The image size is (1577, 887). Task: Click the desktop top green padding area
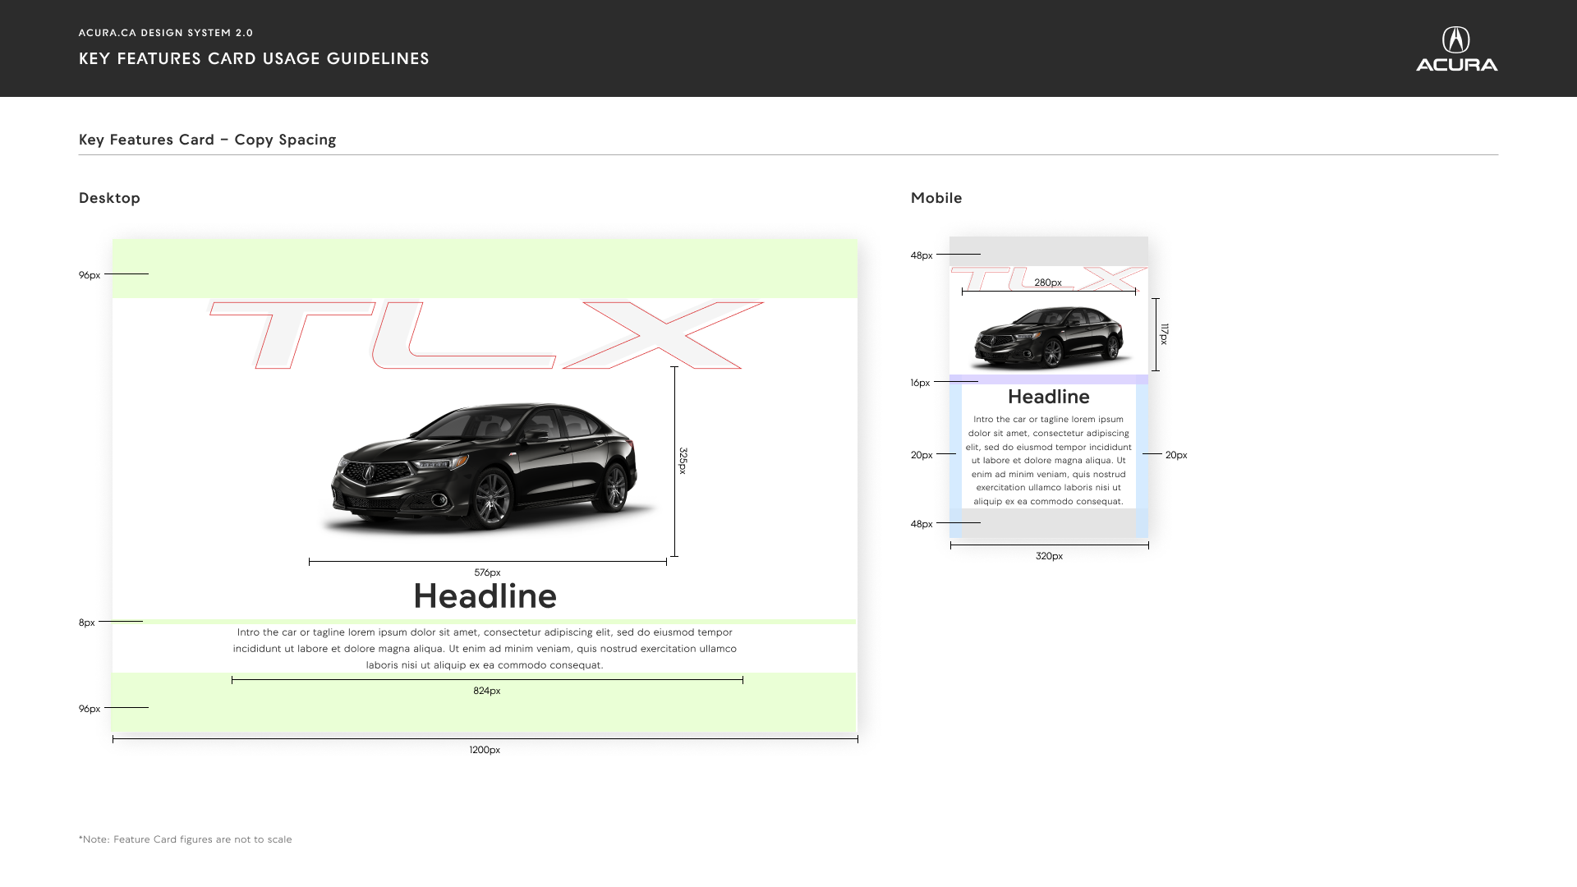pyautogui.click(x=485, y=269)
